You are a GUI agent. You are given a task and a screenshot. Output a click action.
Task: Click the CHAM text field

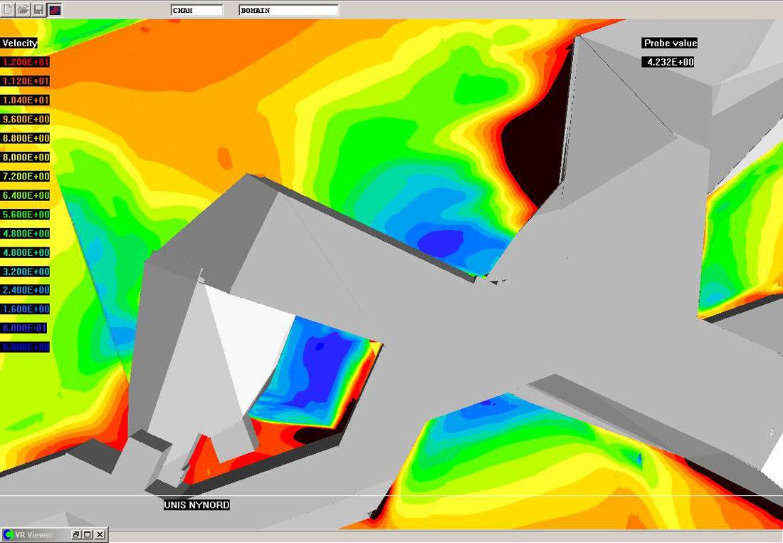coord(196,10)
